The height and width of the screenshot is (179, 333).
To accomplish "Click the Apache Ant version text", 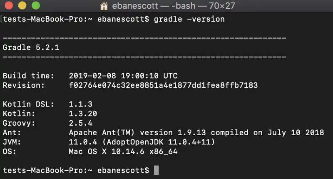I will coord(196,132).
